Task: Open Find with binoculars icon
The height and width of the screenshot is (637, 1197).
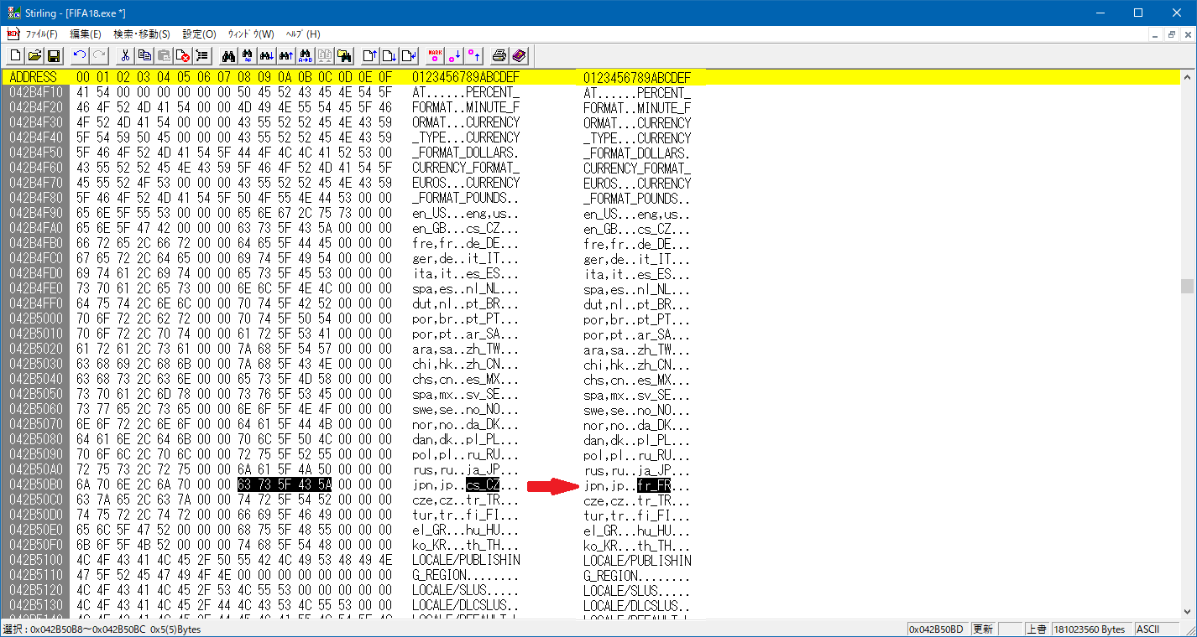Action: pyautogui.click(x=228, y=56)
